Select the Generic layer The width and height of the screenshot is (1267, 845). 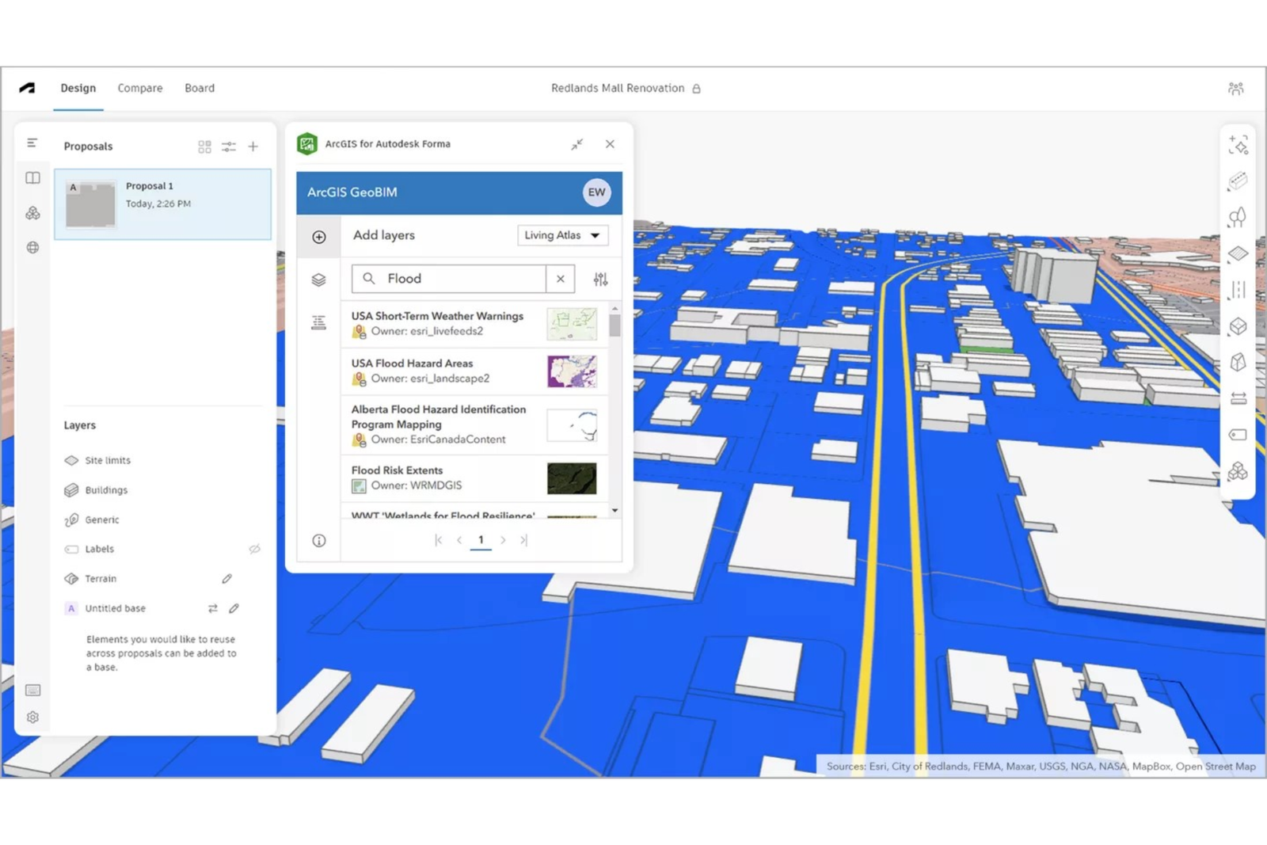coord(102,520)
